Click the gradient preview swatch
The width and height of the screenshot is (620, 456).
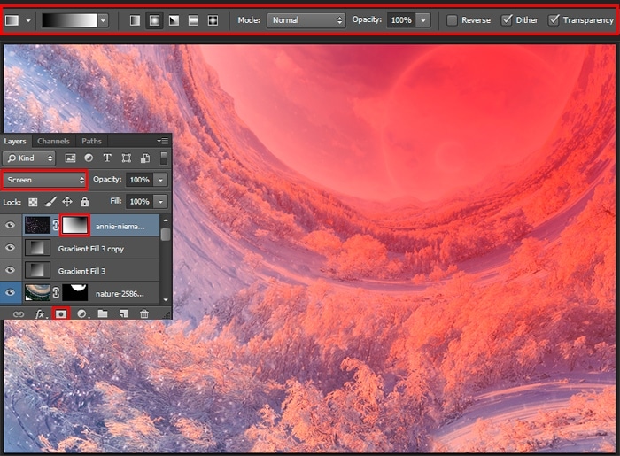click(69, 19)
